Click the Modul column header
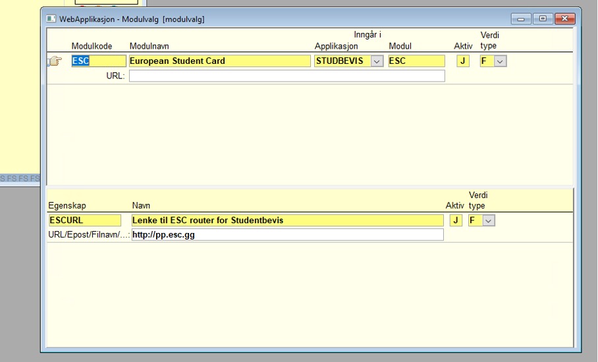598x362 pixels. click(x=400, y=46)
